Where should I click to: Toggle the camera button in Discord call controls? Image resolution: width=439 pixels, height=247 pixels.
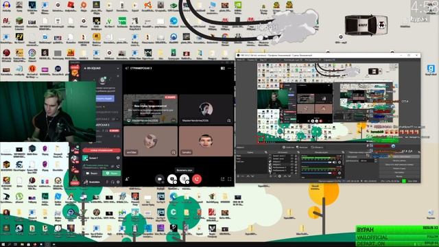click(x=159, y=179)
